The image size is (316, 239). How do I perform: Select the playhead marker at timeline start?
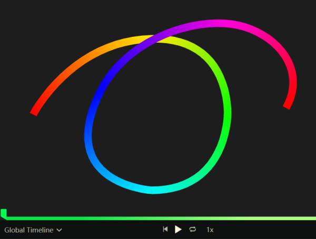point(4,213)
